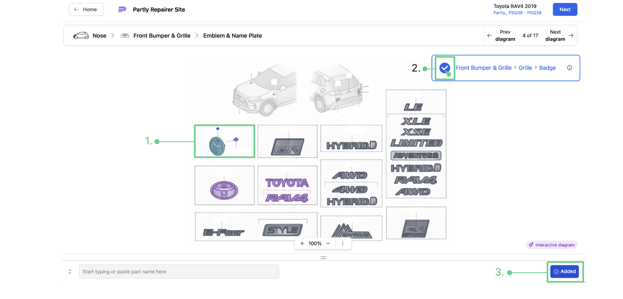
Task: Focus the part name input field
Action: (x=179, y=271)
